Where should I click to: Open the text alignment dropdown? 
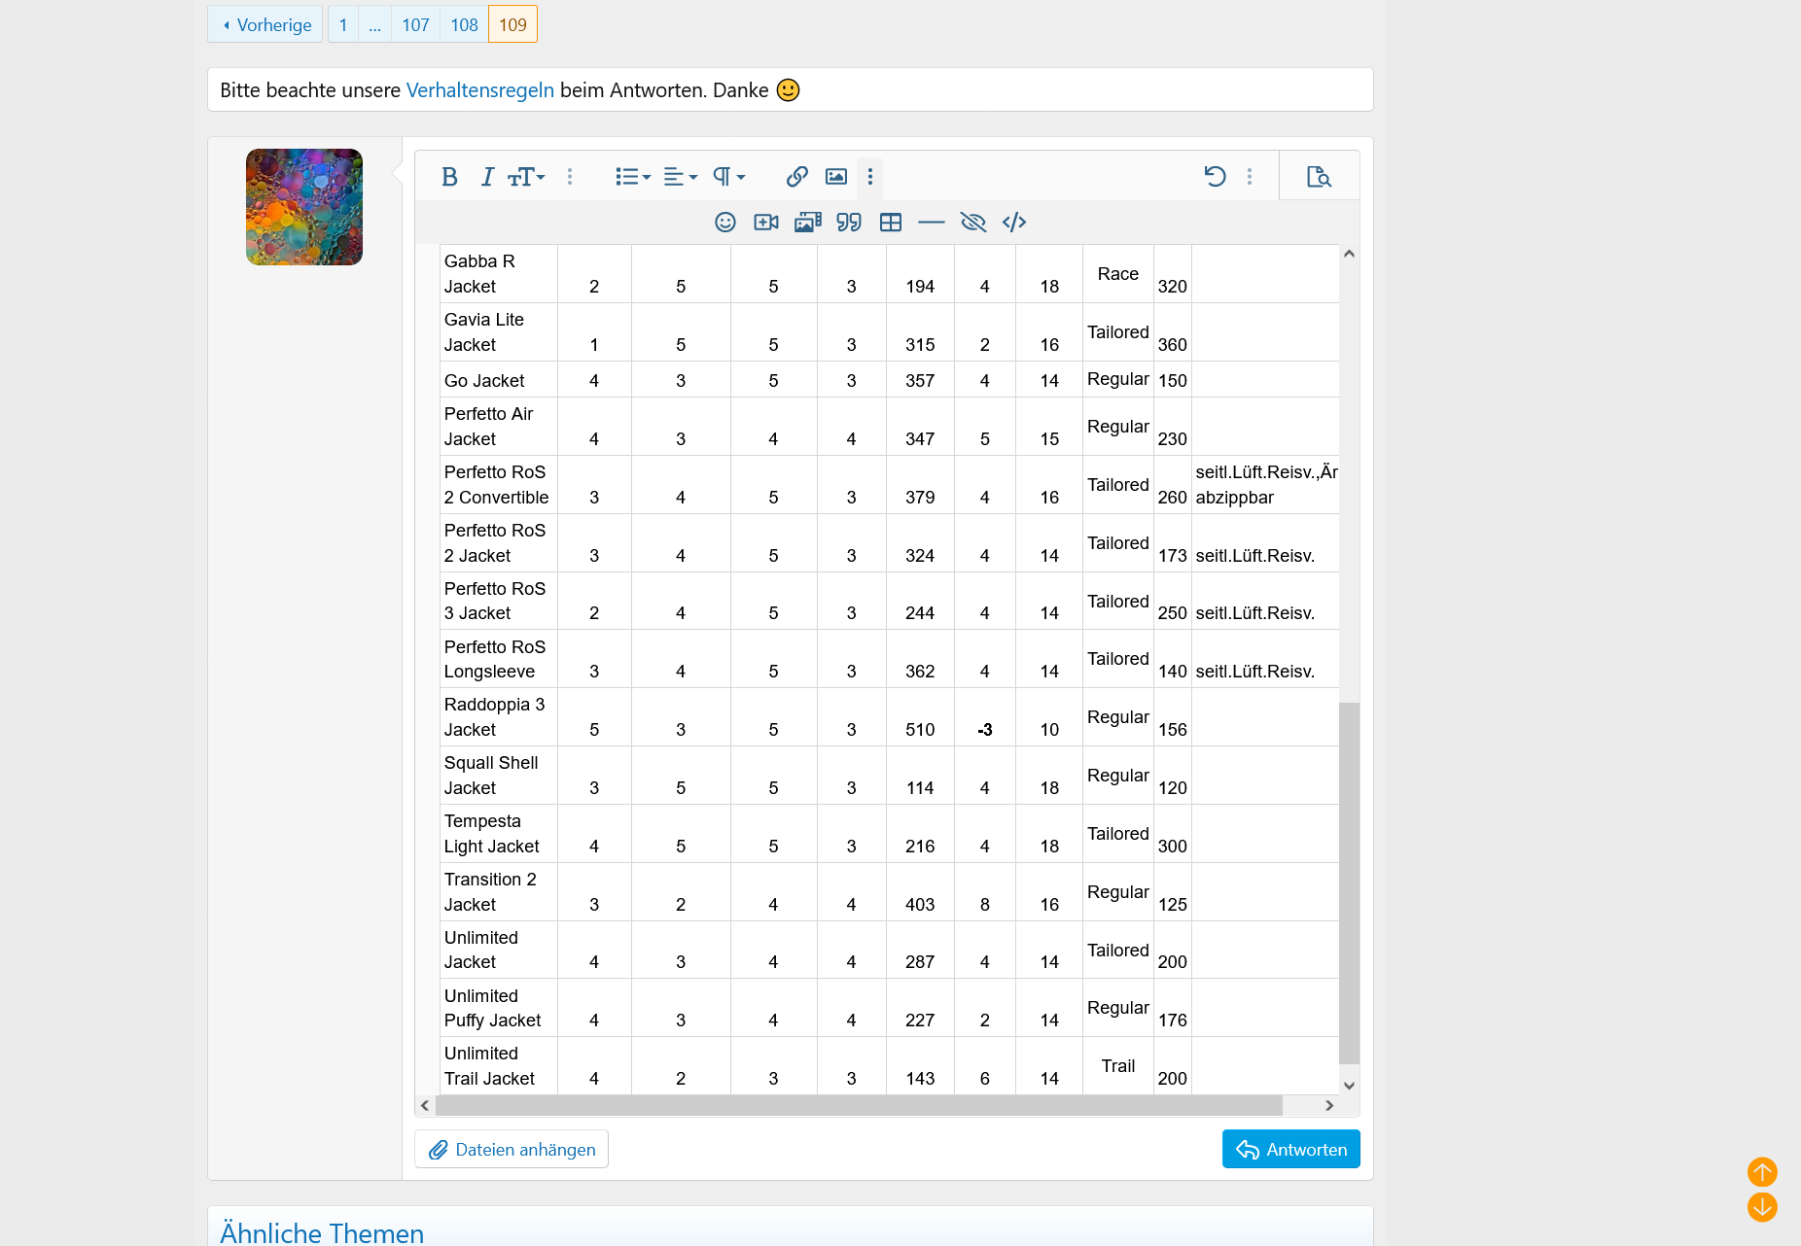coord(680,177)
